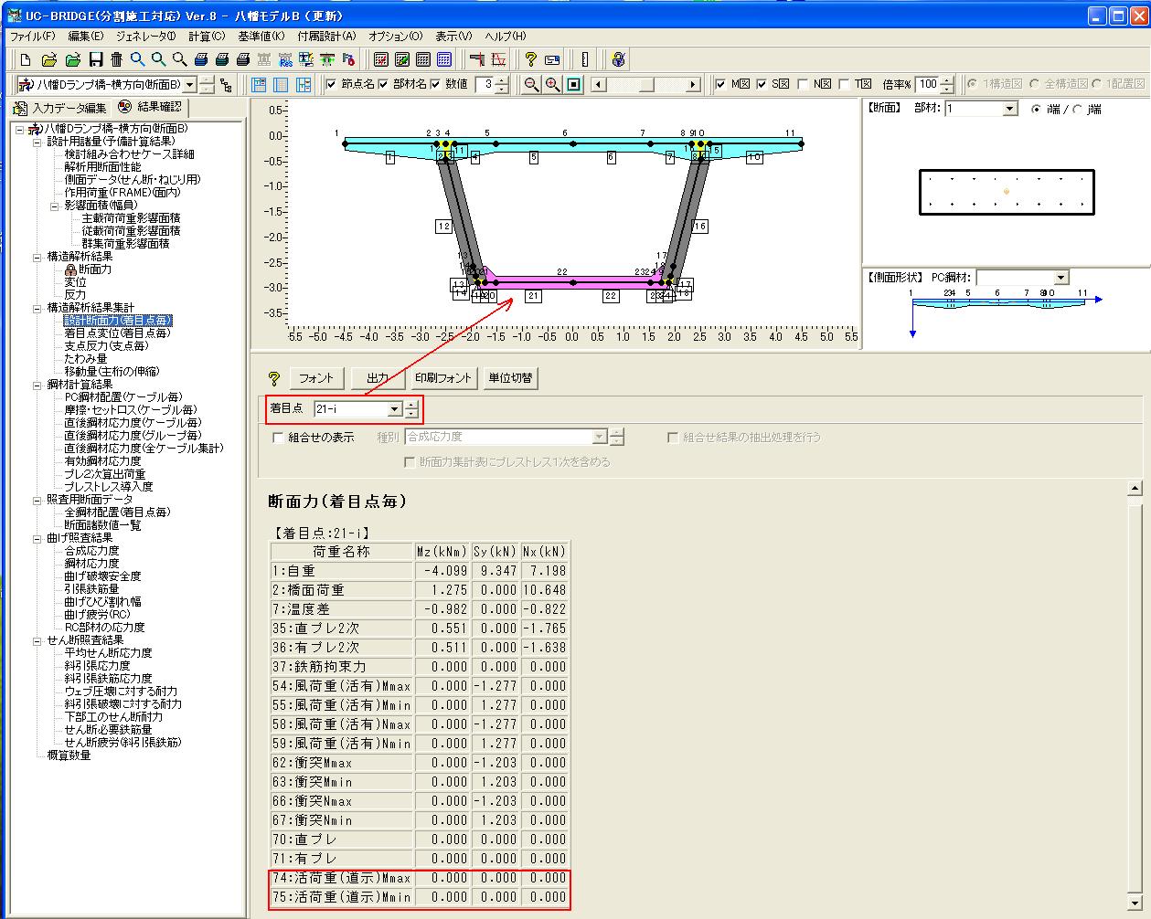Click the 印刷フォント button
The width and height of the screenshot is (1151, 919).
coord(443,378)
